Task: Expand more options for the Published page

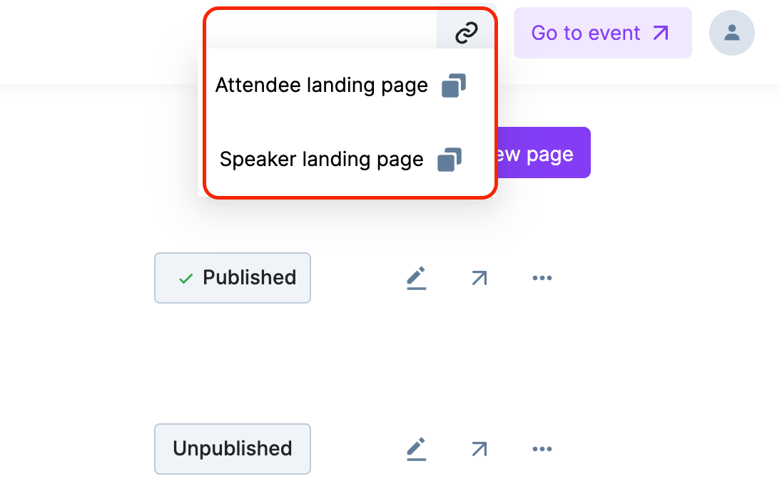Action: (x=542, y=278)
